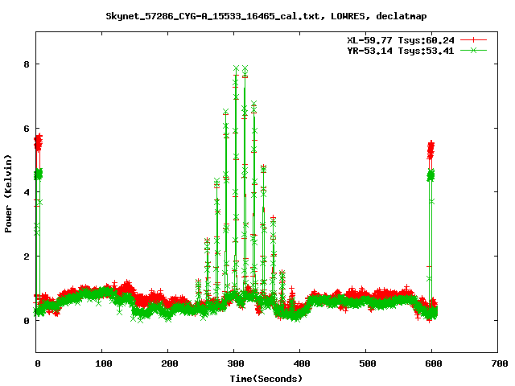Viewport: 515px width, 386px height.
Task: Click the x-axis tick label 200
Action: coord(170,363)
